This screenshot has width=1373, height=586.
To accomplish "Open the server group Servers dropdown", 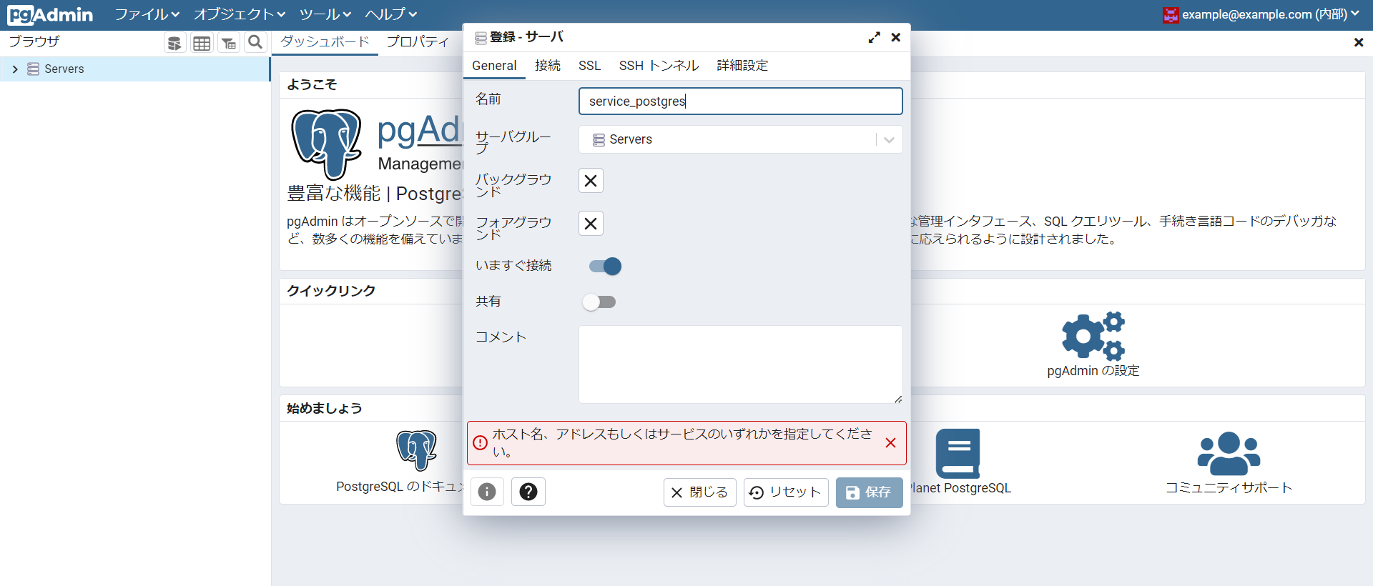I will (x=740, y=139).
